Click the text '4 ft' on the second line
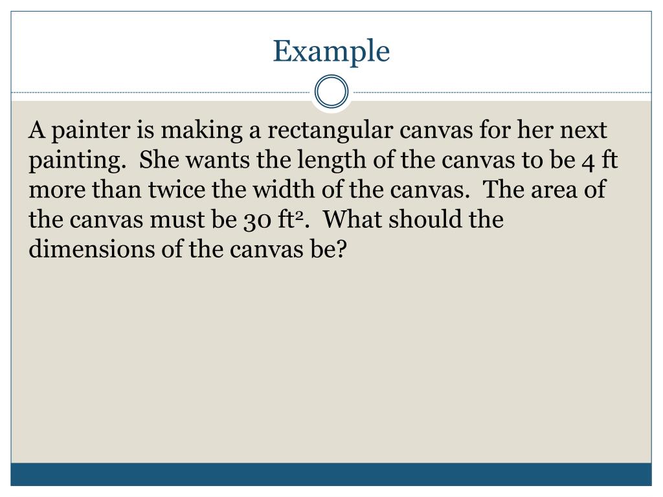This screenshot has width=663, height=497. point(600,160)
